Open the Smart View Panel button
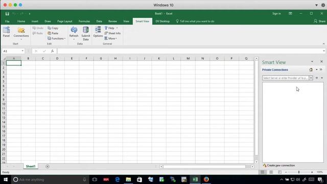Viewport: 327px width, 184px height. click(x=6, y=32)
